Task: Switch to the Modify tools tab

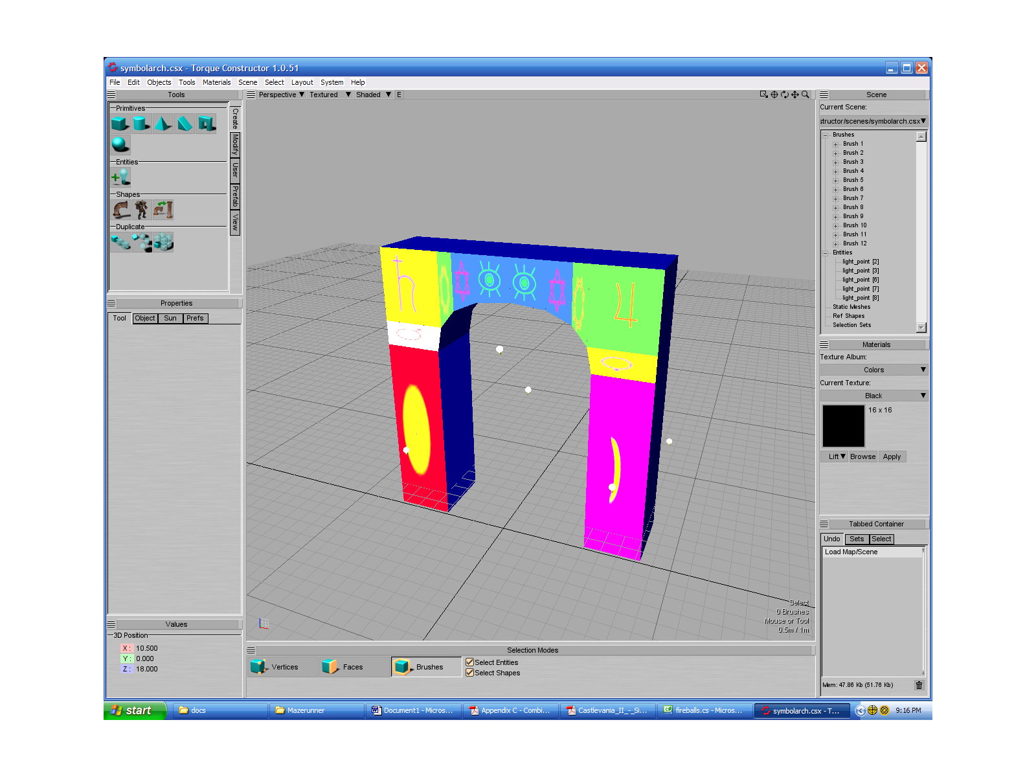Action: [x=235, y=144]
